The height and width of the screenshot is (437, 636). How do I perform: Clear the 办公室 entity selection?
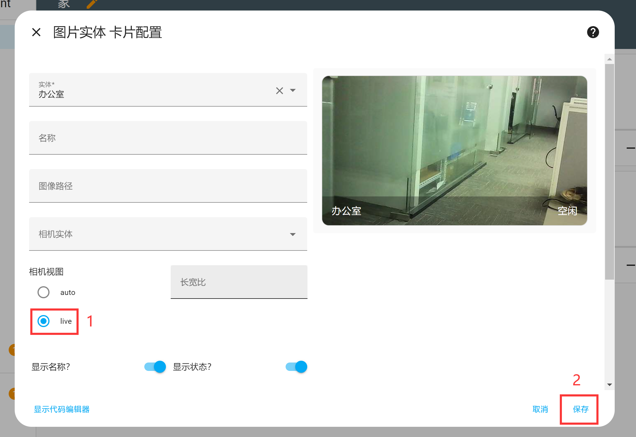(279, 90)
